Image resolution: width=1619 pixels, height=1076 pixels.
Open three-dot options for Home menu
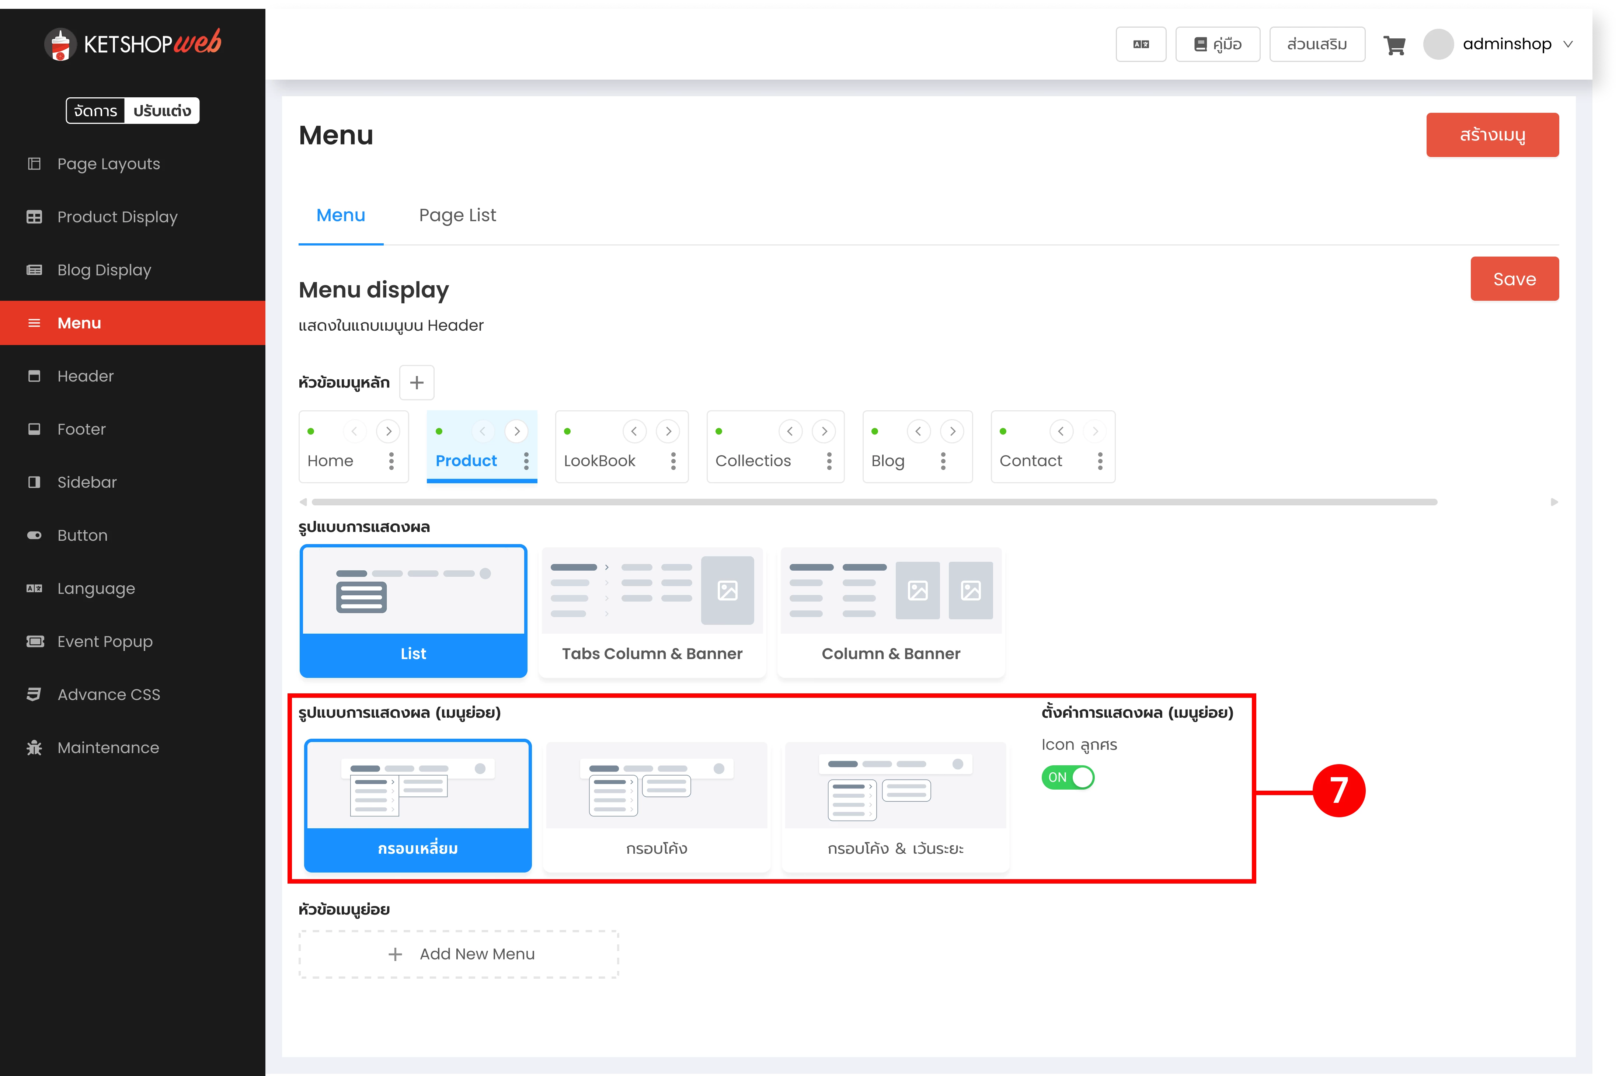click(x=391, y=461)
